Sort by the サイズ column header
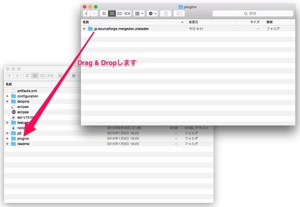 tap(254, 22)
